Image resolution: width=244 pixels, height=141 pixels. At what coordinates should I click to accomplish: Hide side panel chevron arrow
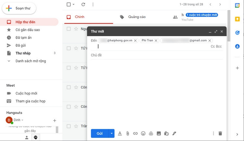237,134
